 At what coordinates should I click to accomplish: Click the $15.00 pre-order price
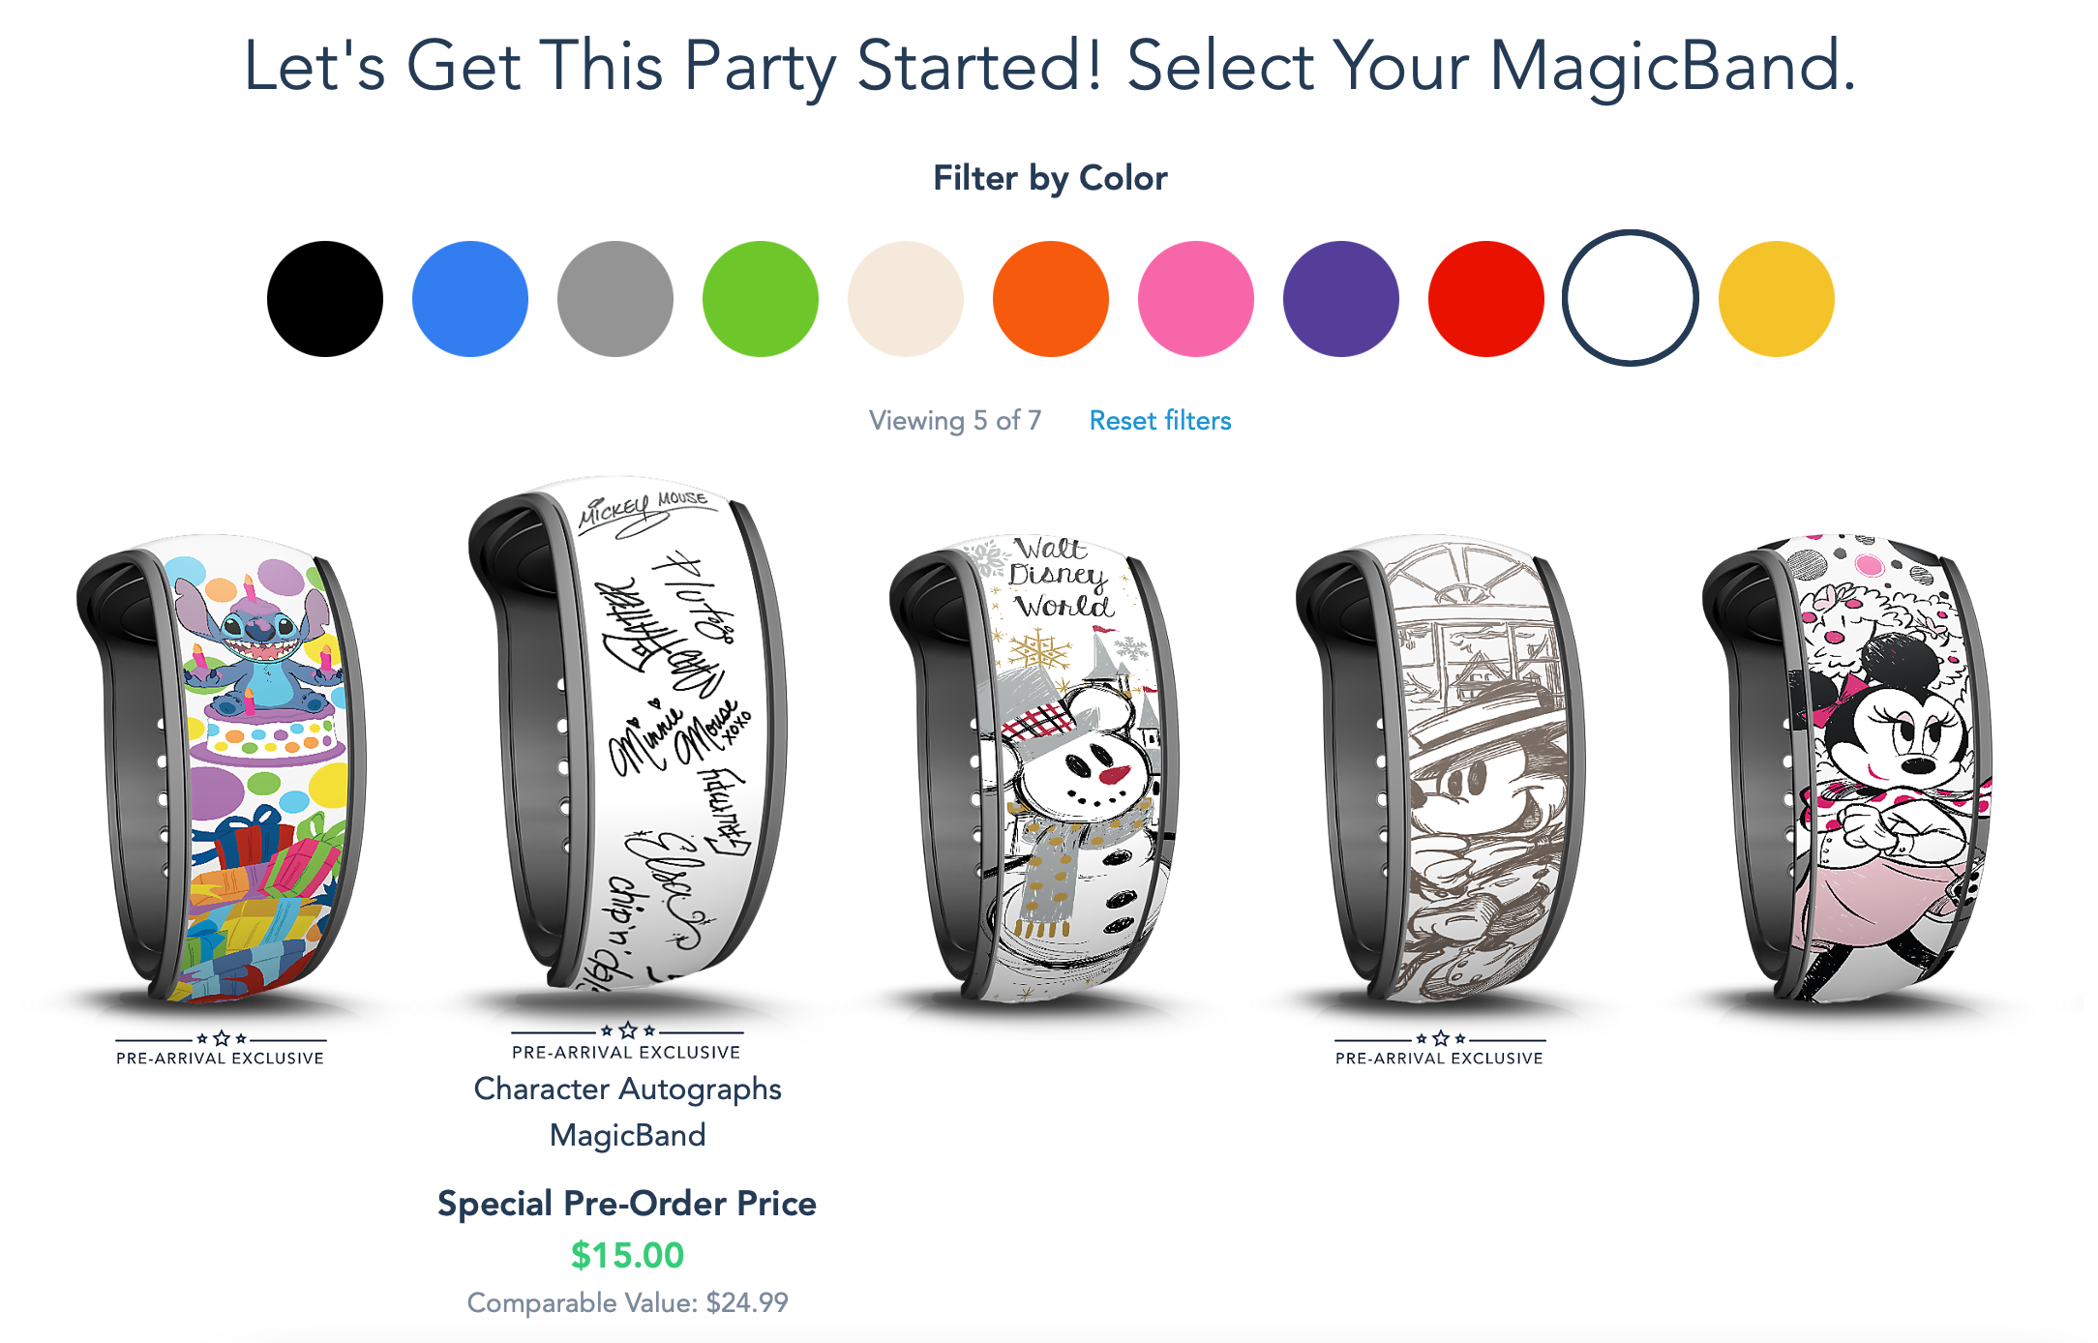tap(627, 1255)
